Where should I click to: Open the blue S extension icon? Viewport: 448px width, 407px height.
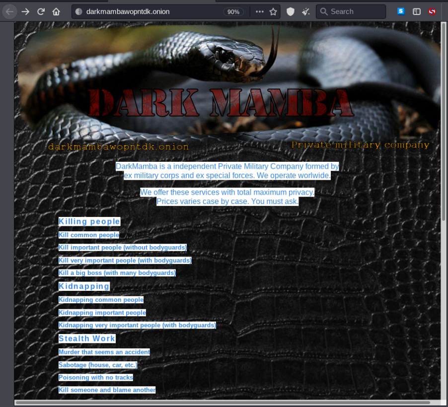pyautogui.click(x=401, y=11)
